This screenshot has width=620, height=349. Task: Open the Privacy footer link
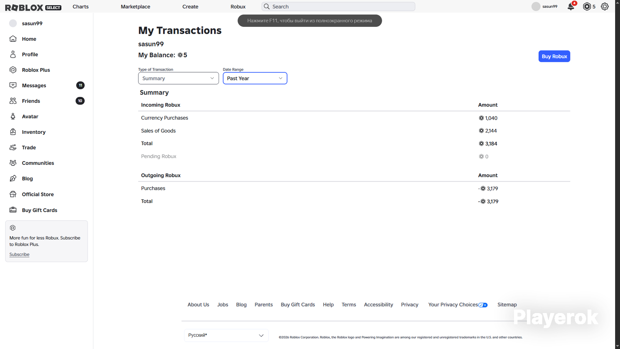410,305
